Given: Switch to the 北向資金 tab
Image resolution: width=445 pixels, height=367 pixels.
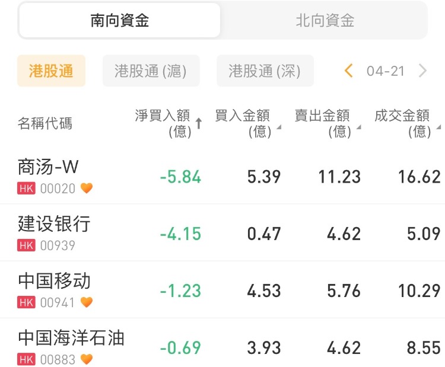Looking at the screenshot, I should (x=325, y=20).
